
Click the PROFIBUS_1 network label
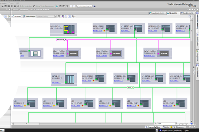[x=61, y=39]
